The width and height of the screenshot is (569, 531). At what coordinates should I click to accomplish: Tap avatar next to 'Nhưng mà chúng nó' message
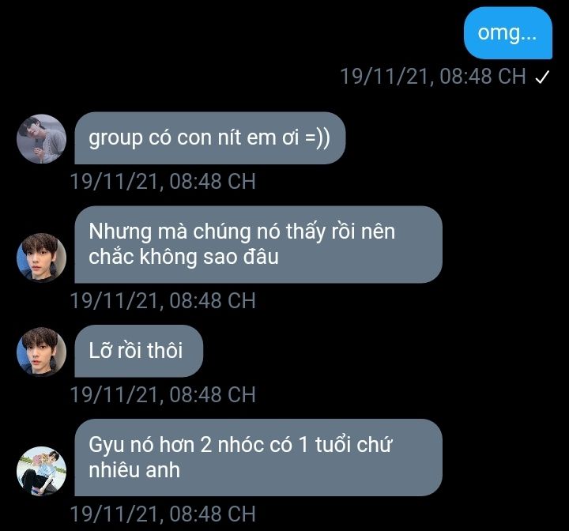[x=41, y=258]
